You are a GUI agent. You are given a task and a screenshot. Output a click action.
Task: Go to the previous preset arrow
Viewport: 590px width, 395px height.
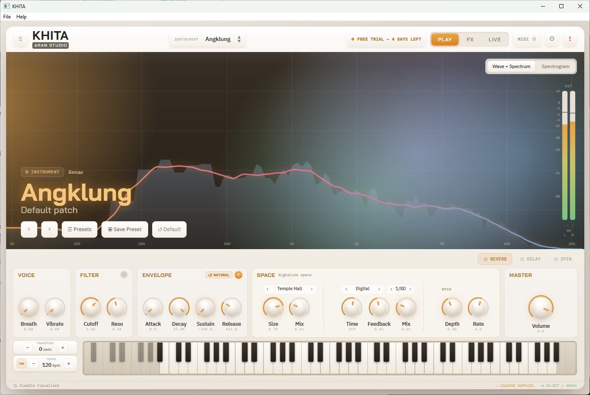(29, 229)
